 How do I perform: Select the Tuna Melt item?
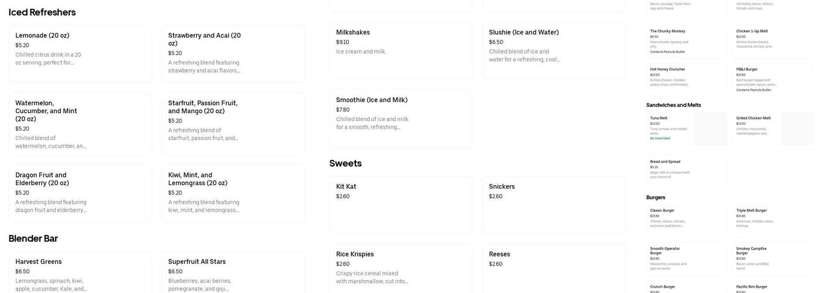click(686, 128)
